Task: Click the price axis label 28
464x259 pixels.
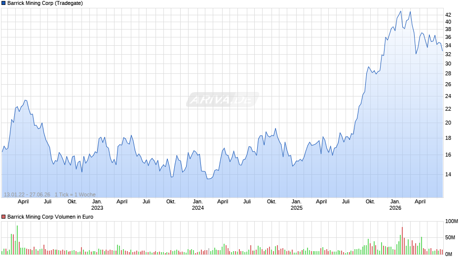Action: (x=448, y=73)
